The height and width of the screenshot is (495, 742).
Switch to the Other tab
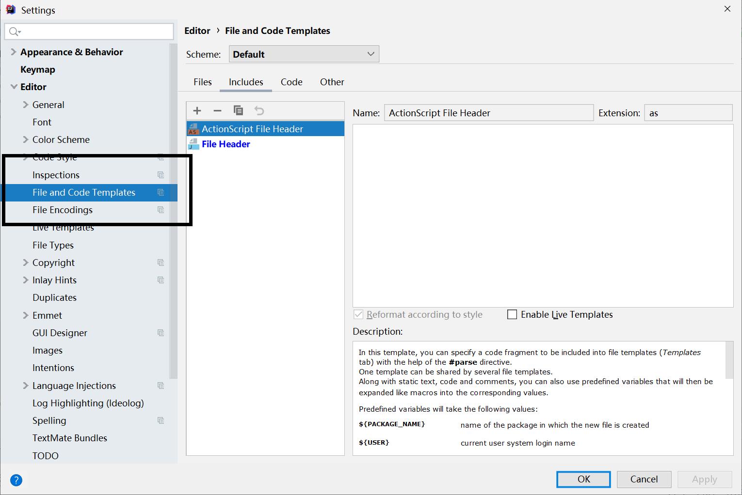coord(332,82)
